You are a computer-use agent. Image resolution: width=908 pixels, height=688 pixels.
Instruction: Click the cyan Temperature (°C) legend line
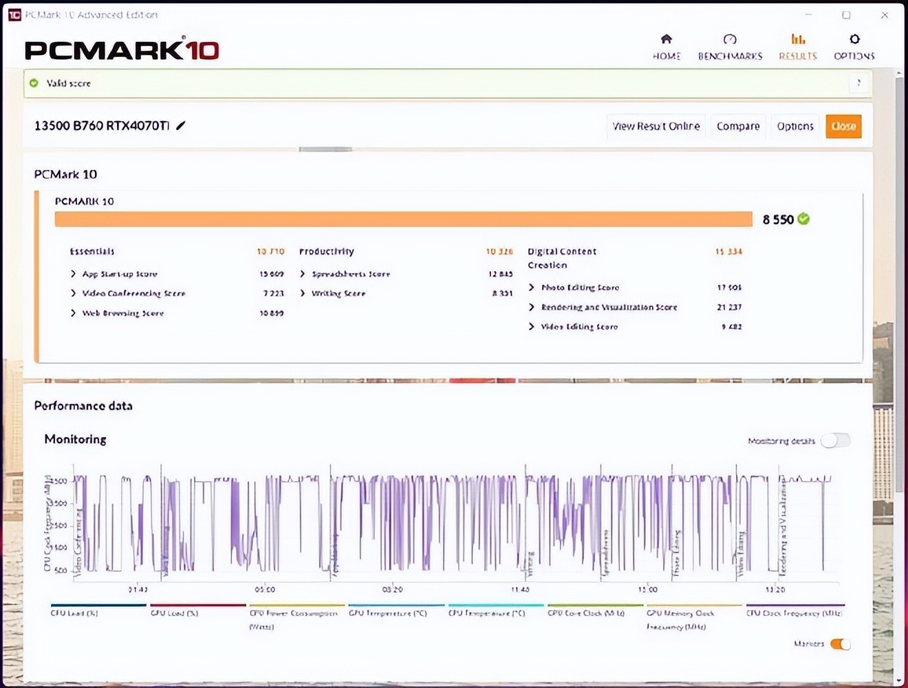(496, 605)
